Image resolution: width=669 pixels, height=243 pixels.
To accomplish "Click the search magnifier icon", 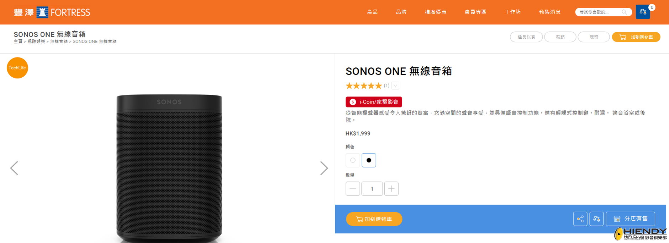I will 624,12.
